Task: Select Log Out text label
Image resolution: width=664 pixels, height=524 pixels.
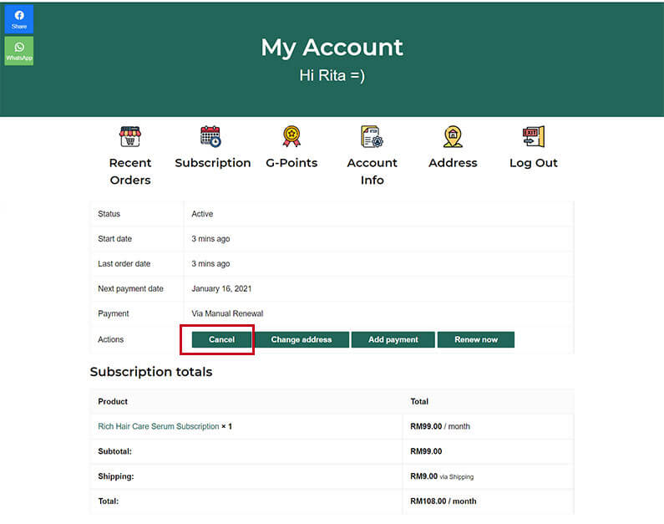Action: tap(533, 163)
